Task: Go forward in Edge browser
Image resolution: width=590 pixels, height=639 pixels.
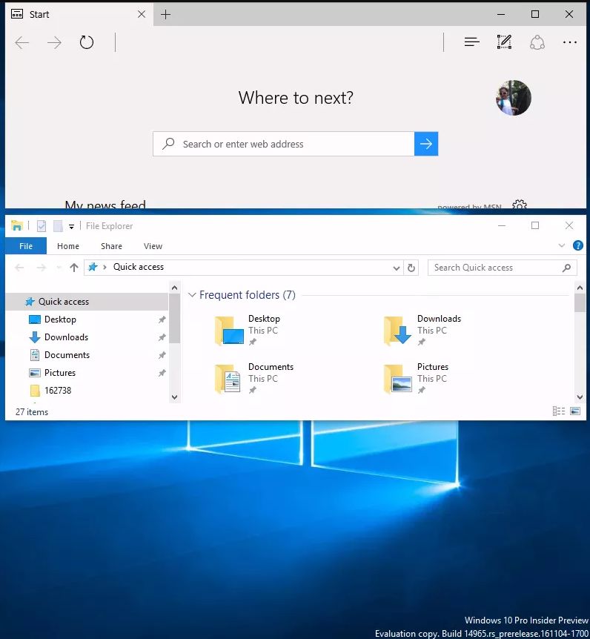Action: [x=54, y=42]
